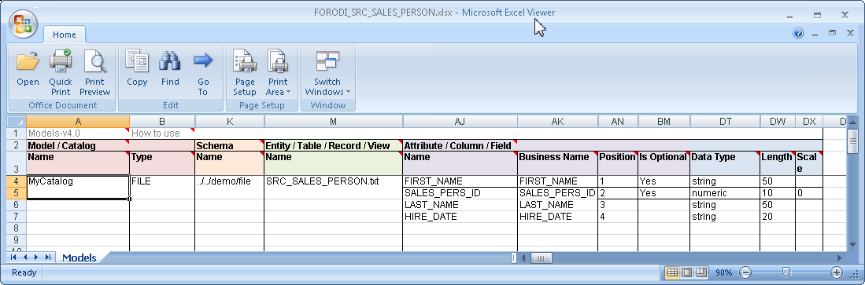
Task: Click the Go To arrow icon
Action: [x=203, y=73]
